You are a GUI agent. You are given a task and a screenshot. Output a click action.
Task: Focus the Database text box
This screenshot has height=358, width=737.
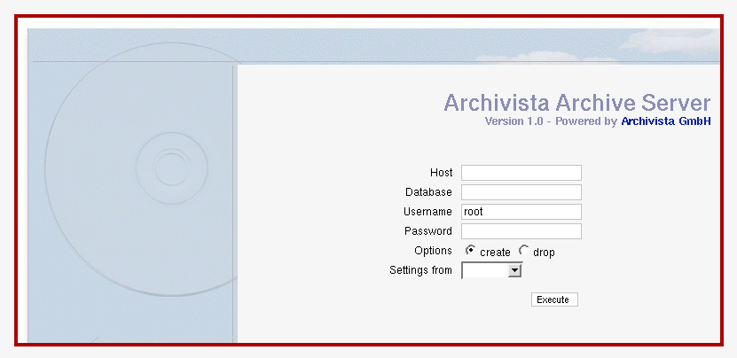[x=521, y=192]
